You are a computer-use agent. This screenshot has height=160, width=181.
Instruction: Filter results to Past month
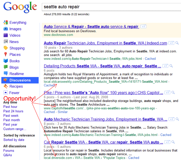pos(11,120)
